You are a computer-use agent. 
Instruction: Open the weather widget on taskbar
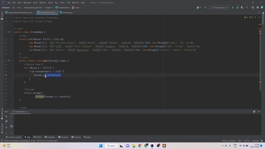[6, 146]
